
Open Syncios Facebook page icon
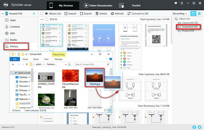click(194, 127)
